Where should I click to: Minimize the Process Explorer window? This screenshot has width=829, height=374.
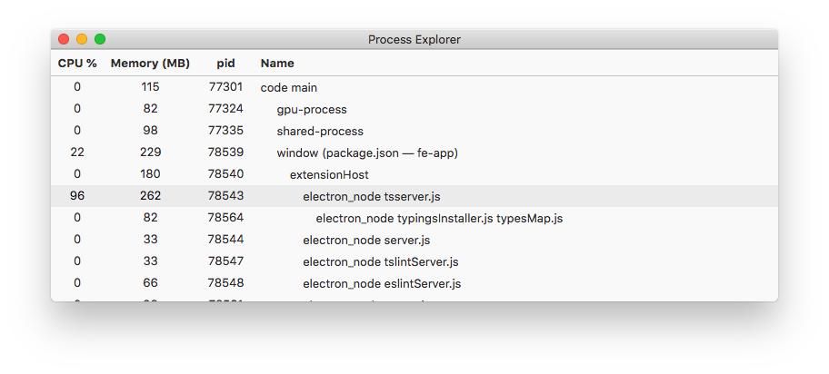pyautogui.click(x=82, y=39)
